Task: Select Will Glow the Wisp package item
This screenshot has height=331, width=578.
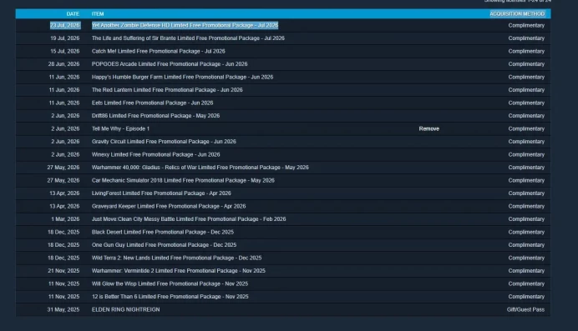Action: pyautogui.click(x=170, y=284)
